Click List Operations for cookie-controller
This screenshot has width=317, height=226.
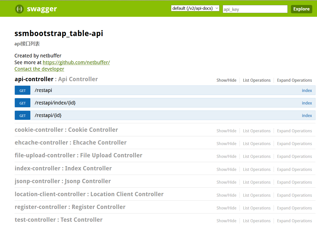pyautogui.click(x=257, y=131)
